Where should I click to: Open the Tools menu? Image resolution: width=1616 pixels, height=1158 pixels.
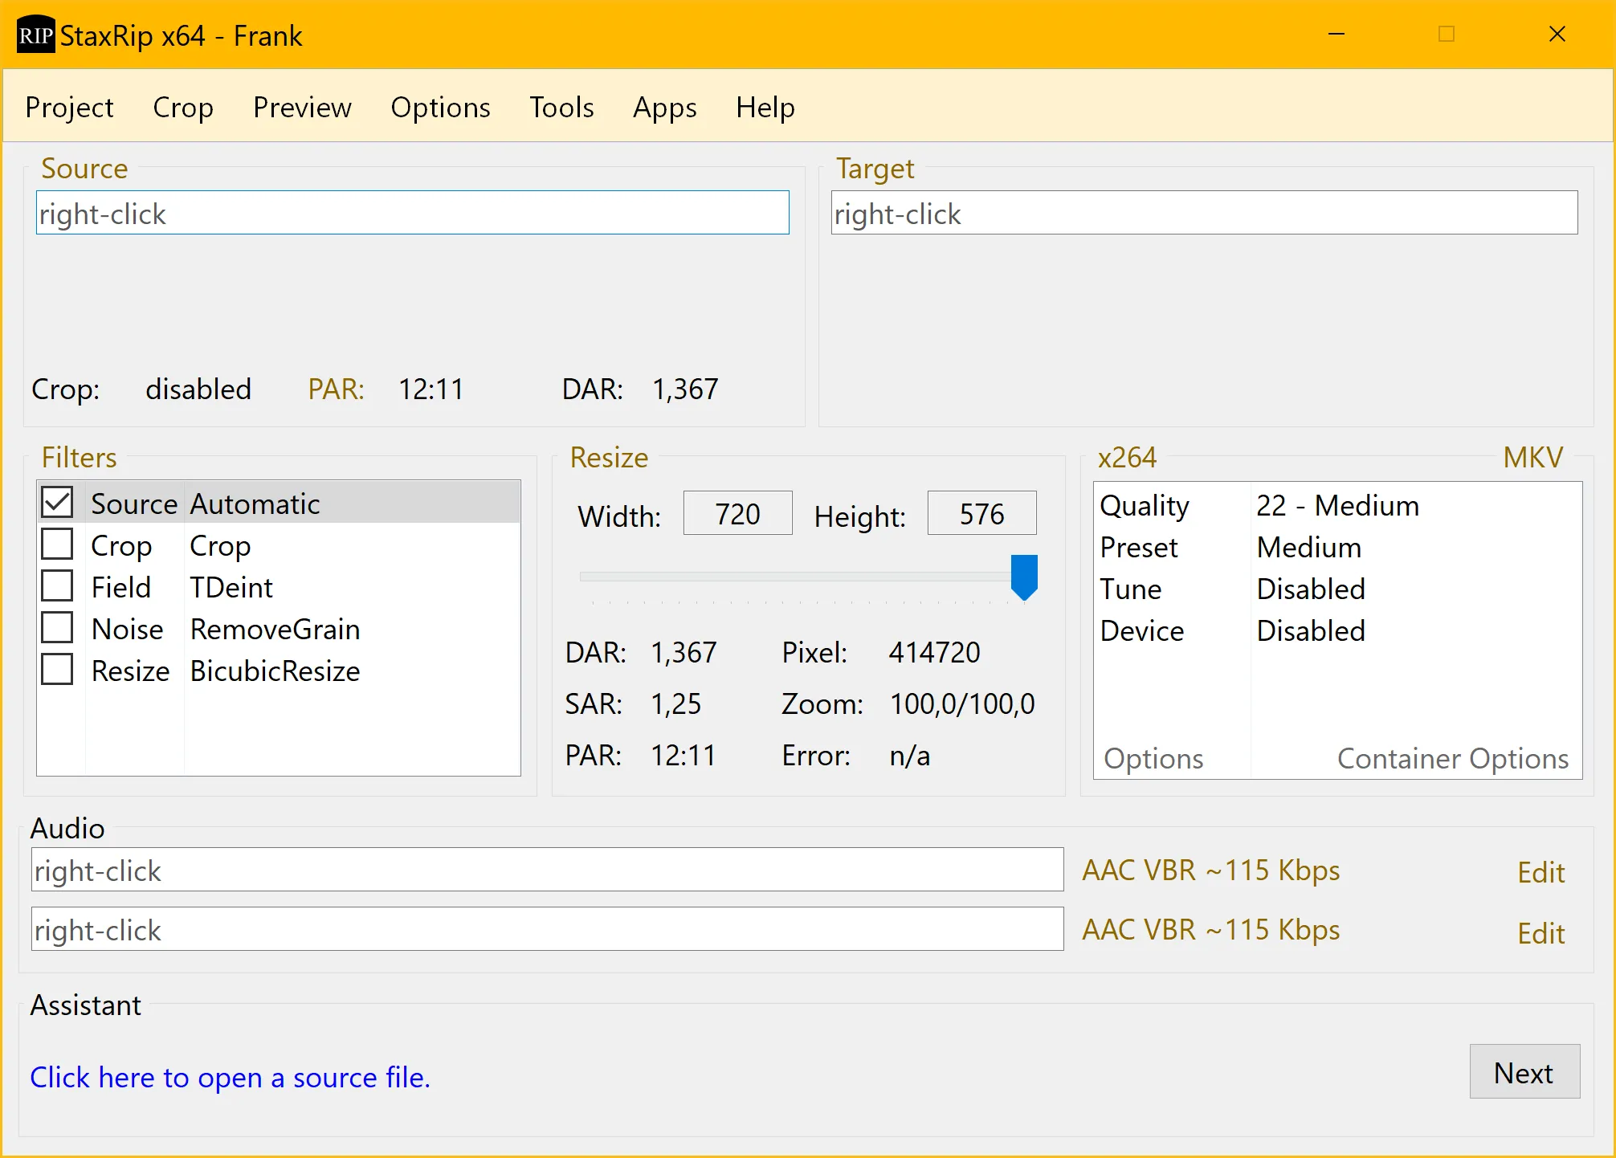pyautogui.click(x=561, y=107)
